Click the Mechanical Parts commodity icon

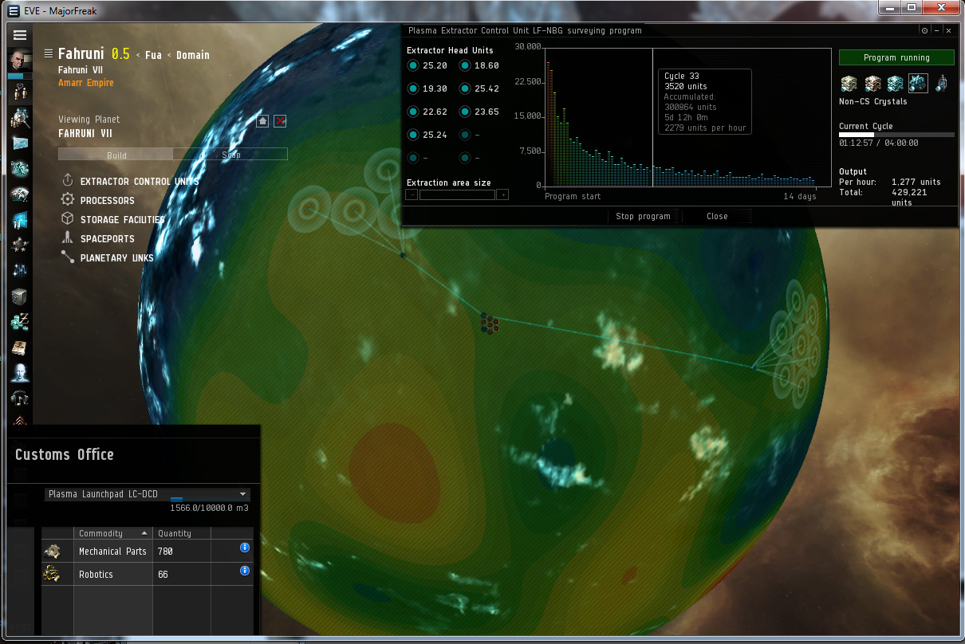click(x=53, y=551)
